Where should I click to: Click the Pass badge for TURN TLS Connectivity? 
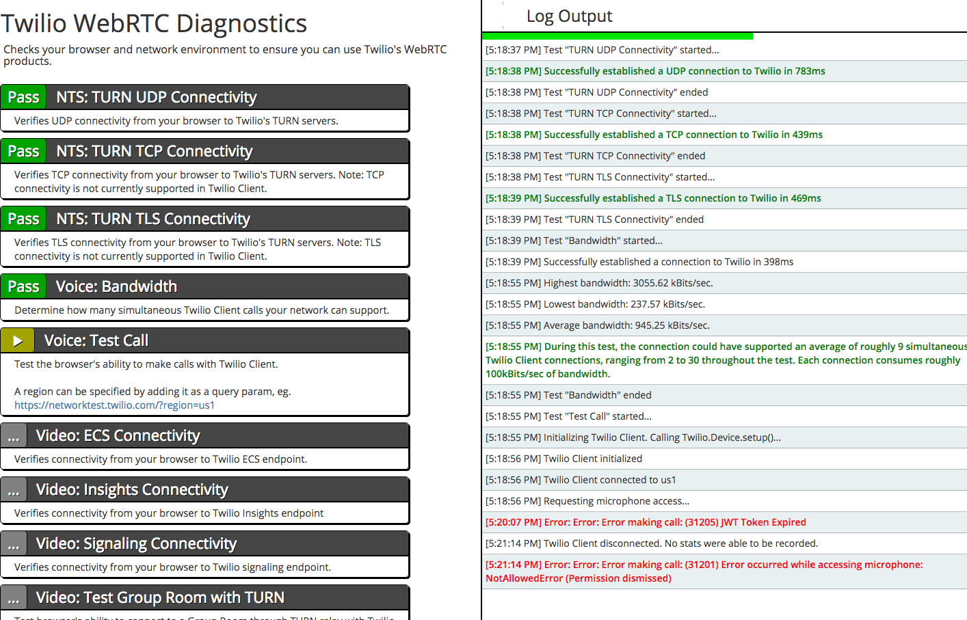(23, 219)
